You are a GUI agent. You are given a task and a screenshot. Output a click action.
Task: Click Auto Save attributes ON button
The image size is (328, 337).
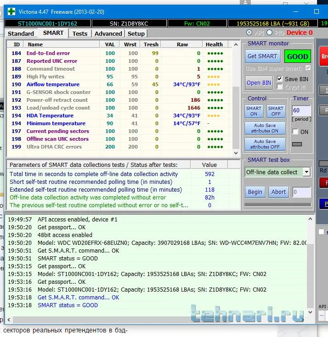tap(265, 128)
